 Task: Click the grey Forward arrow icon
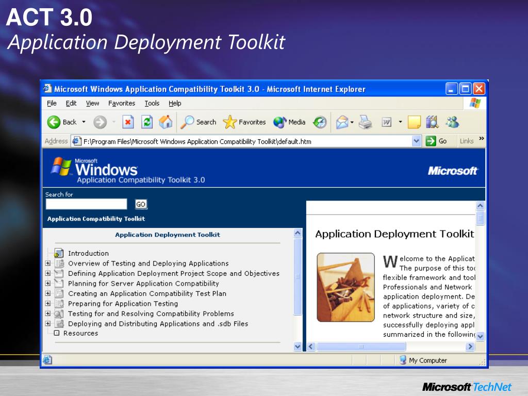tap(100, 122)
